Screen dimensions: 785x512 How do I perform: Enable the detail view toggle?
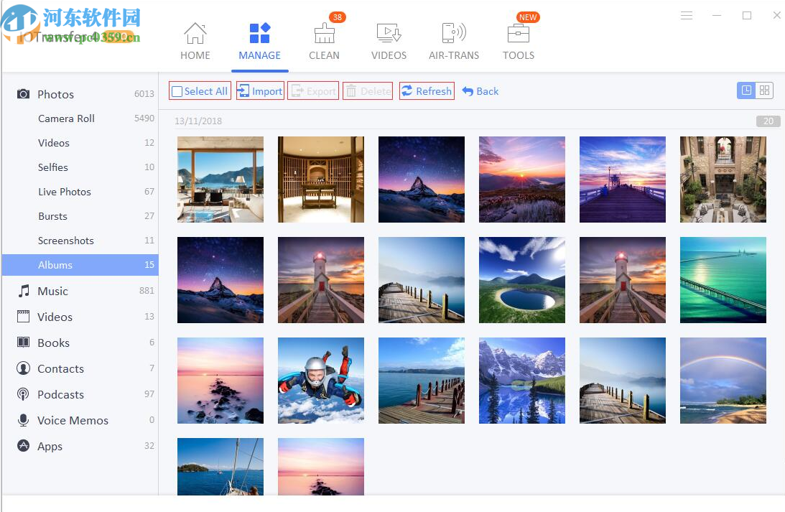pyautogui.click(x=746, y=90)
